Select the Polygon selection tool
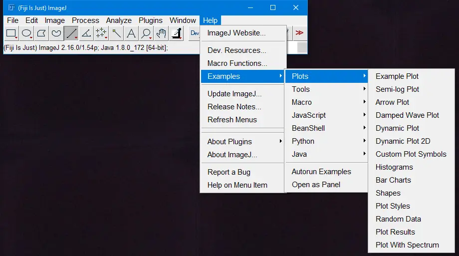The image size is (459, 256). 42,33
